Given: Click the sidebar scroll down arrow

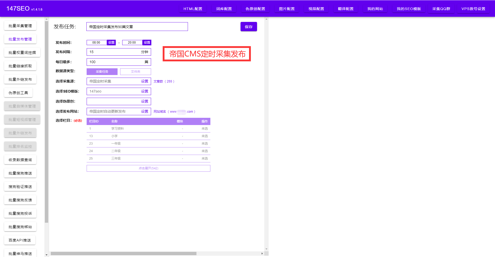Looking at the screenshot, I should coord(46,255).
